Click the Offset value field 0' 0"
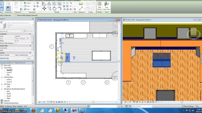202x113 pixels. coord(23,41)
